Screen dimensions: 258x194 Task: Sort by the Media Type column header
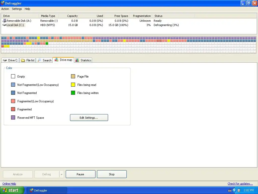pyautogui.click(x=49, y=16)
